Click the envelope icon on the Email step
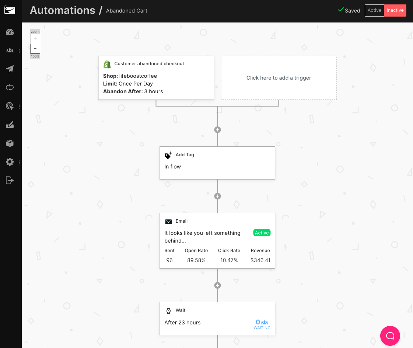413x348 pixels. (x=168, y=222)
